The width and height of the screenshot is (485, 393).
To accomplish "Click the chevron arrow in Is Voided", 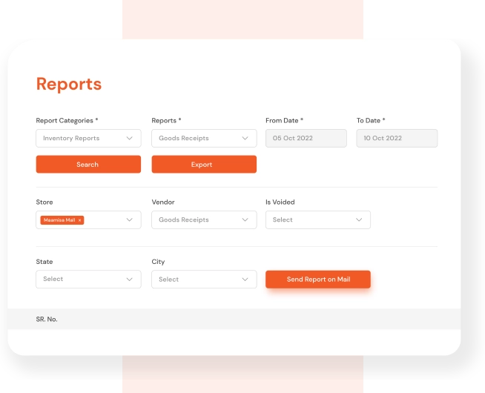I will [x=359, y=219].
